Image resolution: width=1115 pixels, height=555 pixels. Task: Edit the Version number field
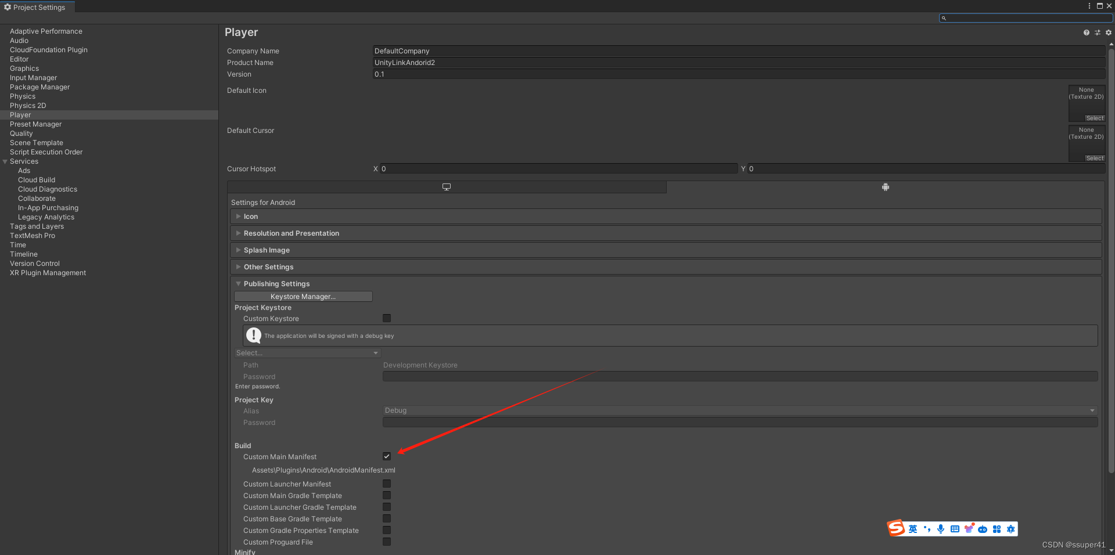(739, 74)
